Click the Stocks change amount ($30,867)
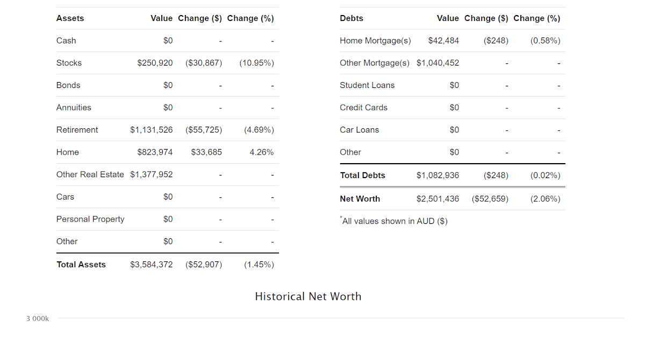The width and height of the screenshot is (645, 338). point(204,63)
